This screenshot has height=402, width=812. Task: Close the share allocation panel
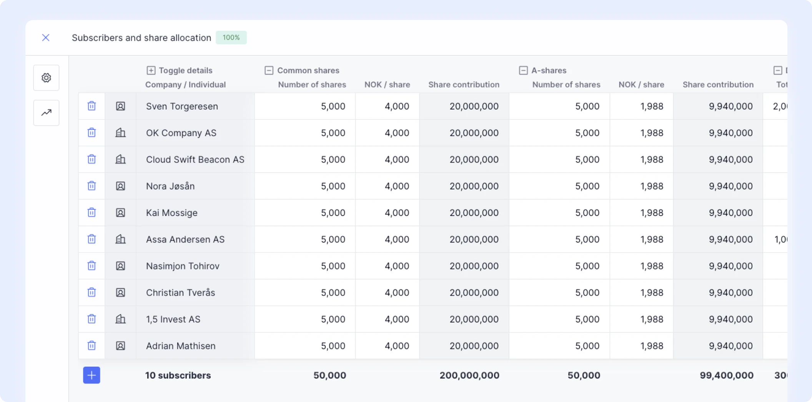pyautogui.click(x=46, y=38)
